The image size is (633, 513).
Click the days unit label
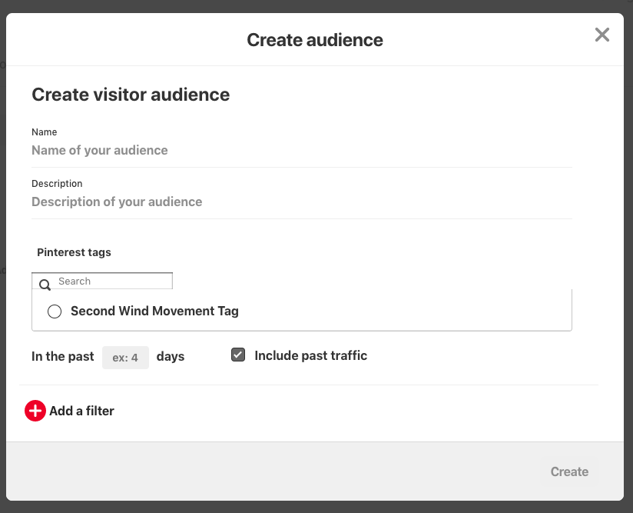click(x=171, y=357)
